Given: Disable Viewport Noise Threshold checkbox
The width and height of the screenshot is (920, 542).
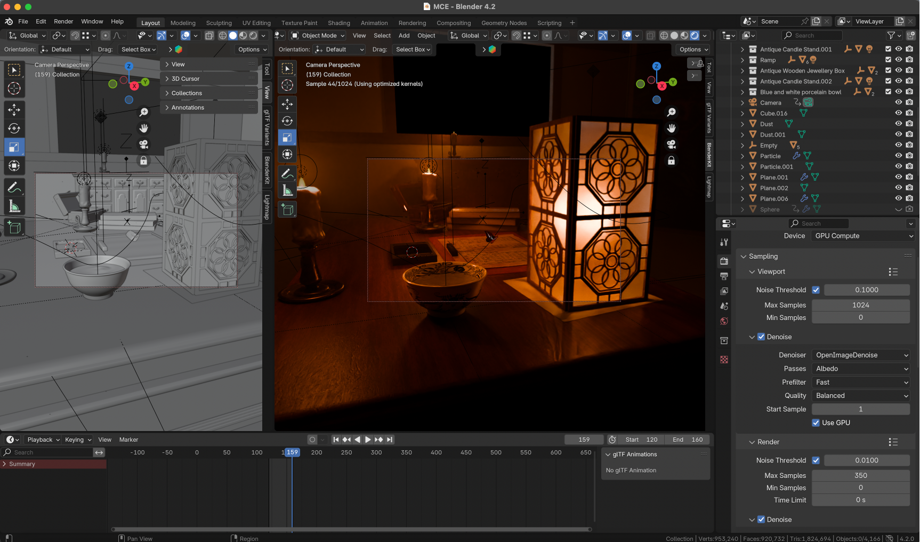Looking at the screenshot, I should 816,290.
